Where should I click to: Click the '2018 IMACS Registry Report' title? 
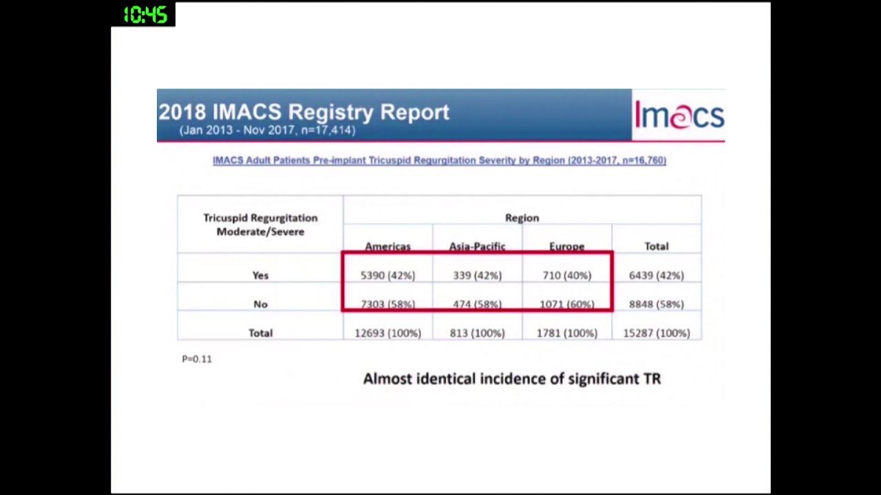tap(304, 112)
